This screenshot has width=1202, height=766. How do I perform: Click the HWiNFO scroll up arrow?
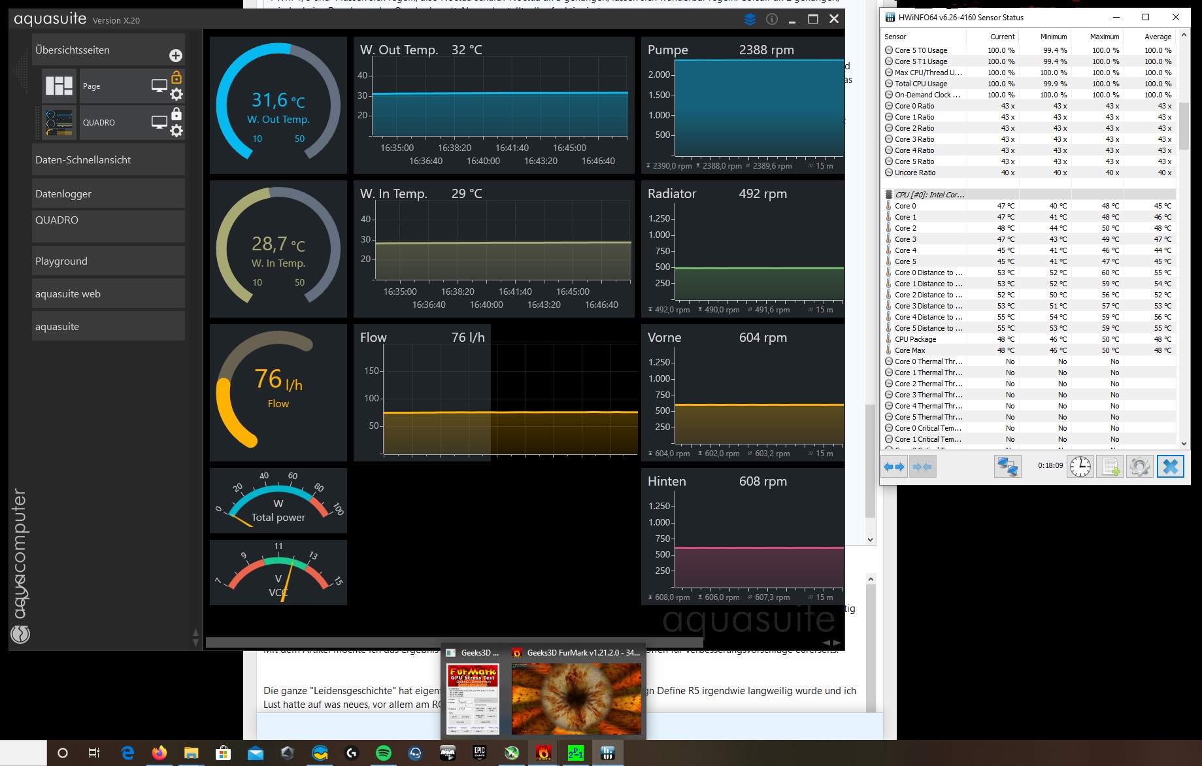pos(1184,36)
